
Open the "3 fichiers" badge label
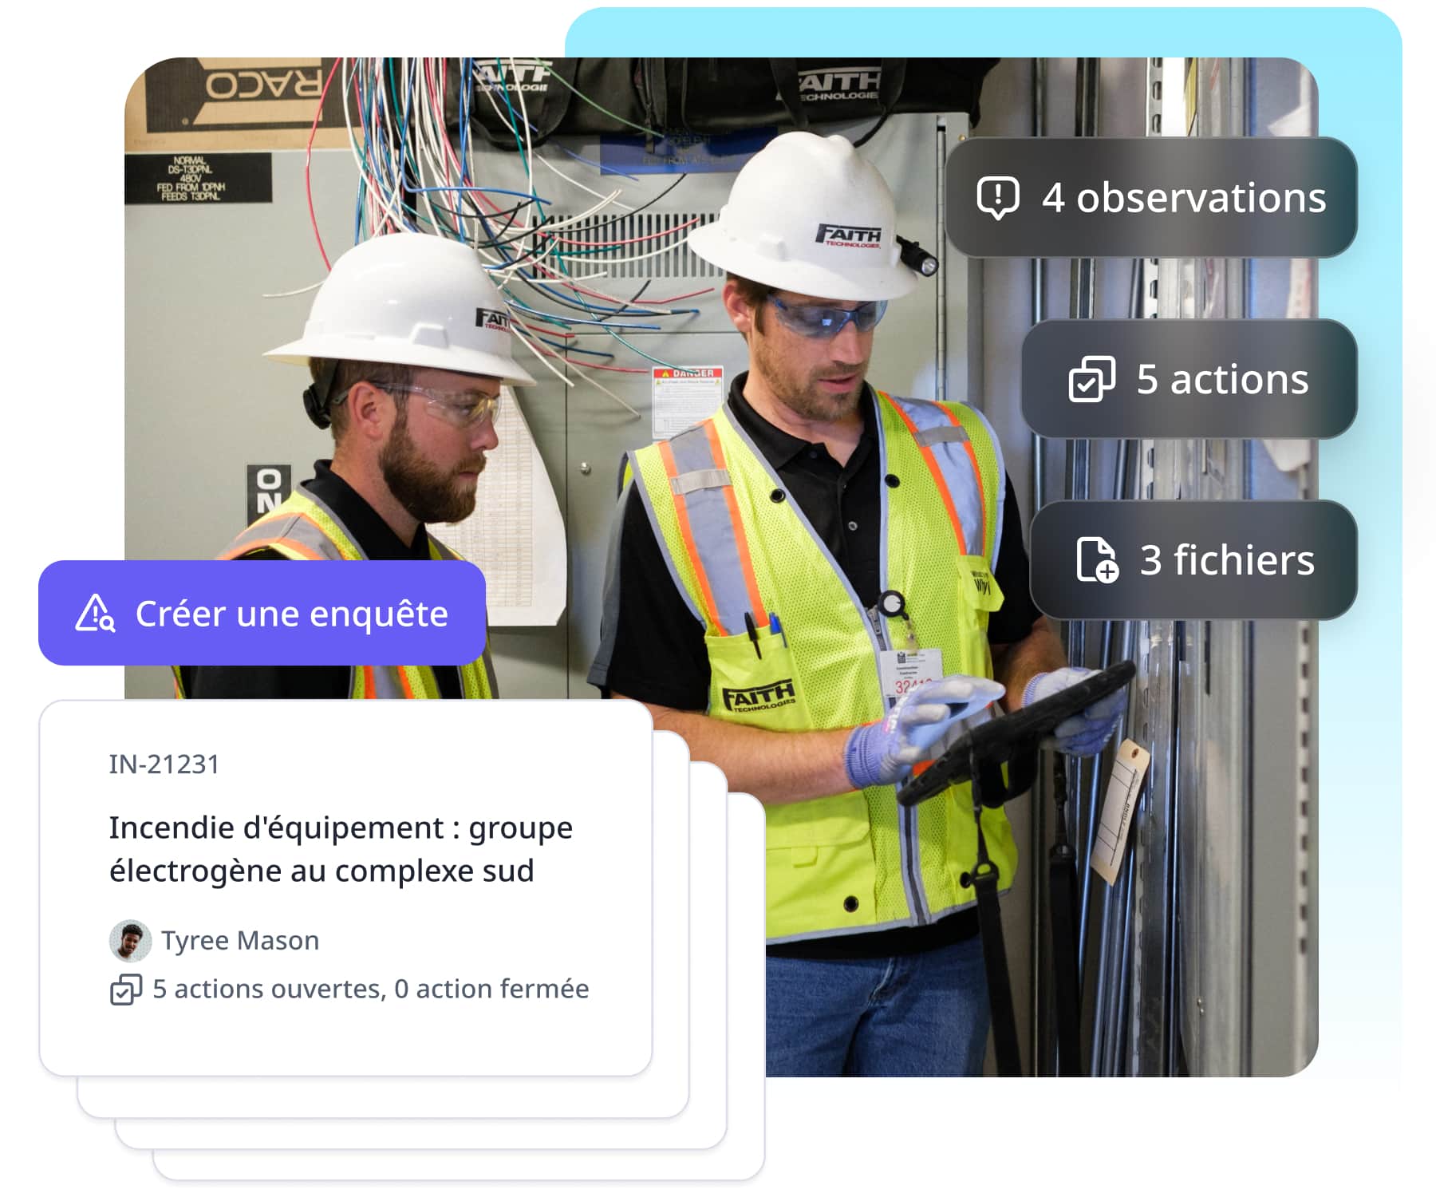[x=1226, y=560]
